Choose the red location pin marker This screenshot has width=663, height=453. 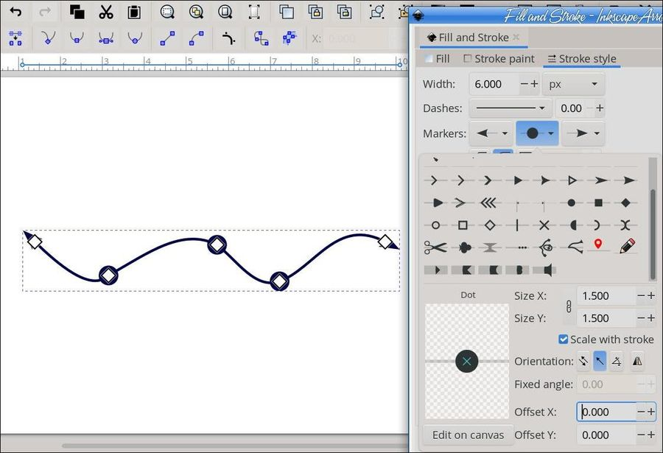[x=598, y=245]
